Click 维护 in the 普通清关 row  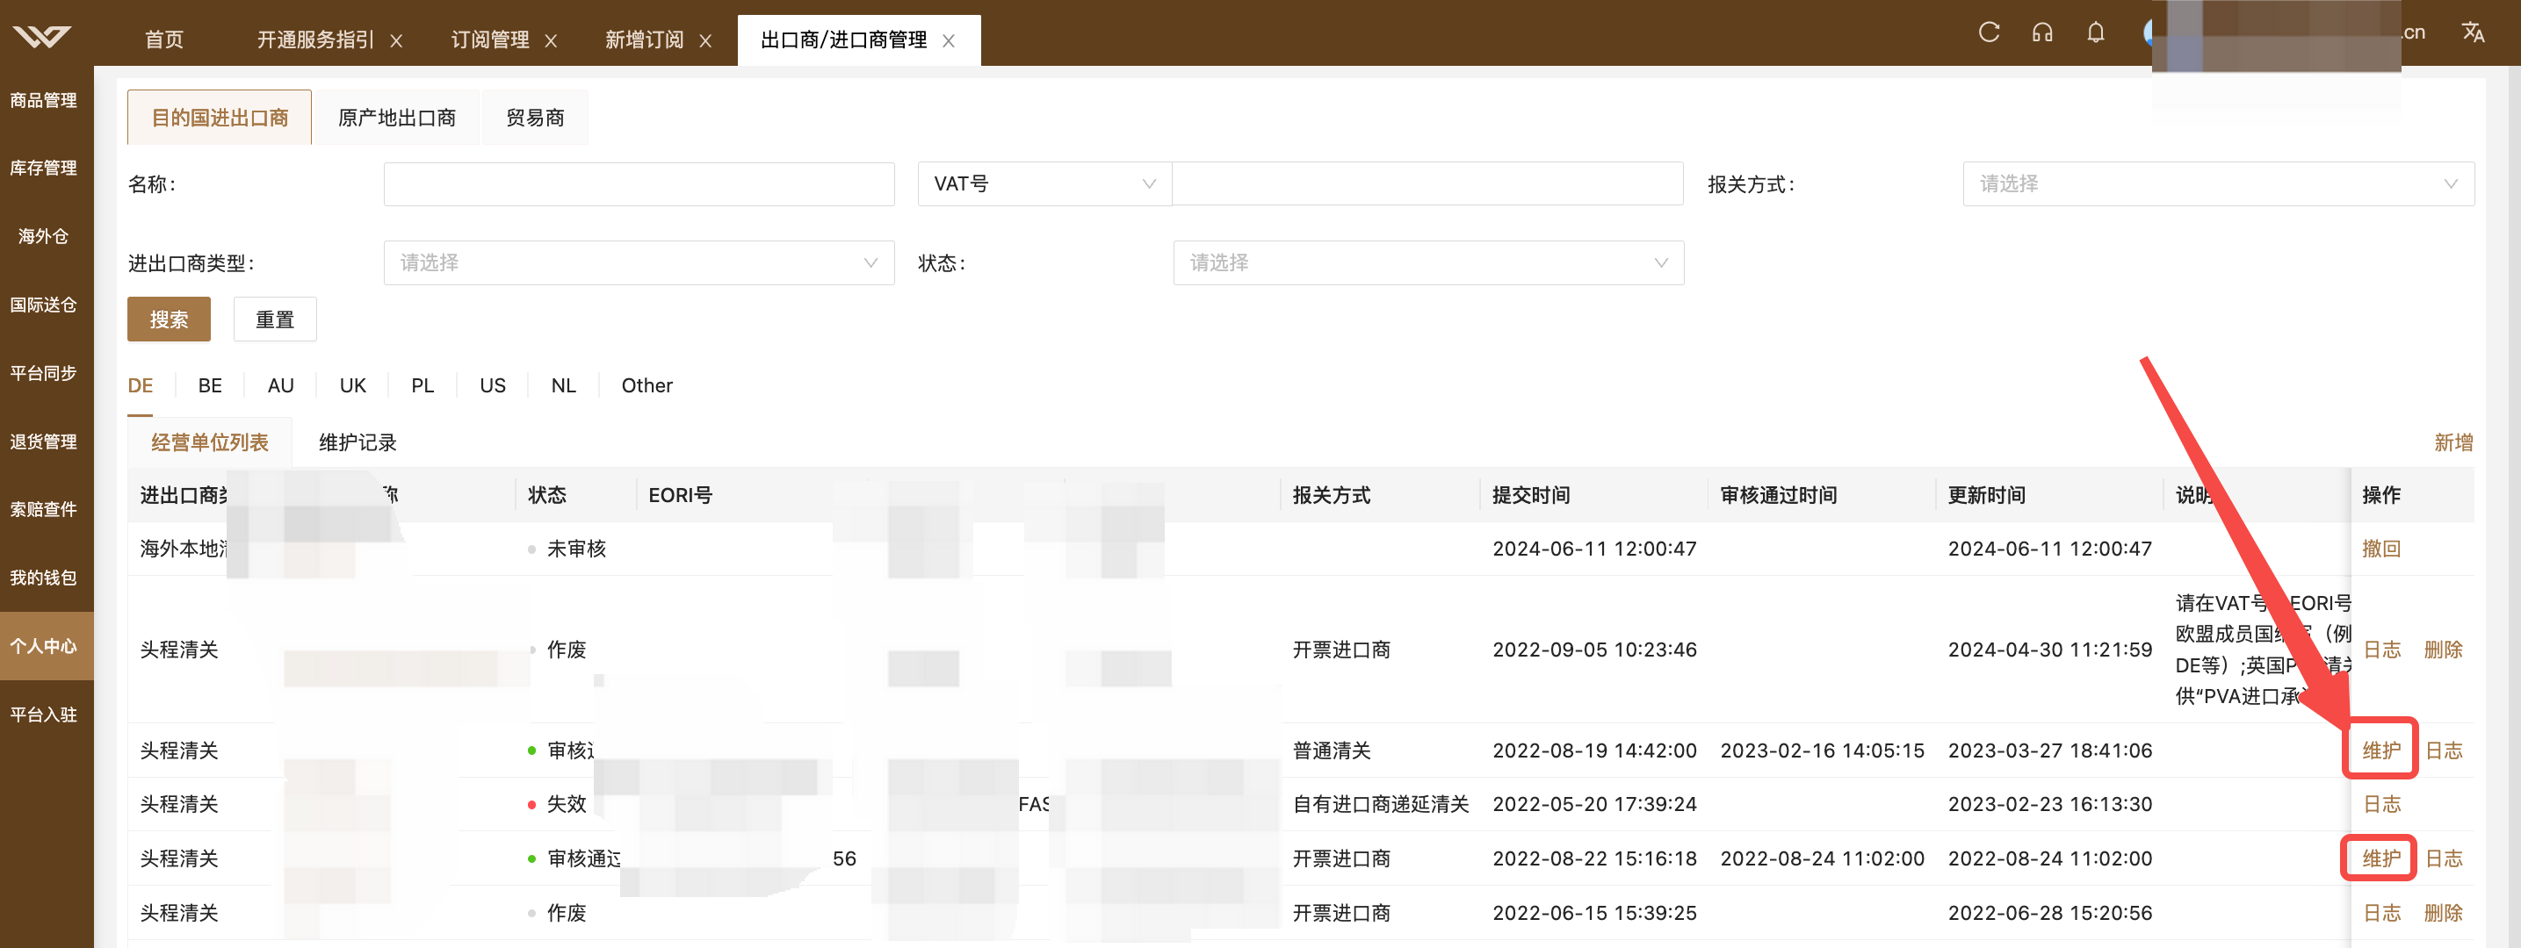pyautogui.click(x=2381, y=750)
